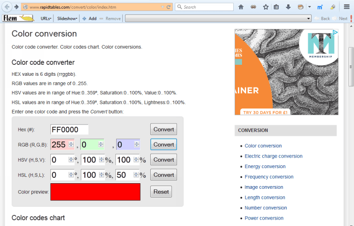Screen dimensions: 354x226
Task: Click the red color preview swatch
Action: pyautogui.click(x=95, y=192)
